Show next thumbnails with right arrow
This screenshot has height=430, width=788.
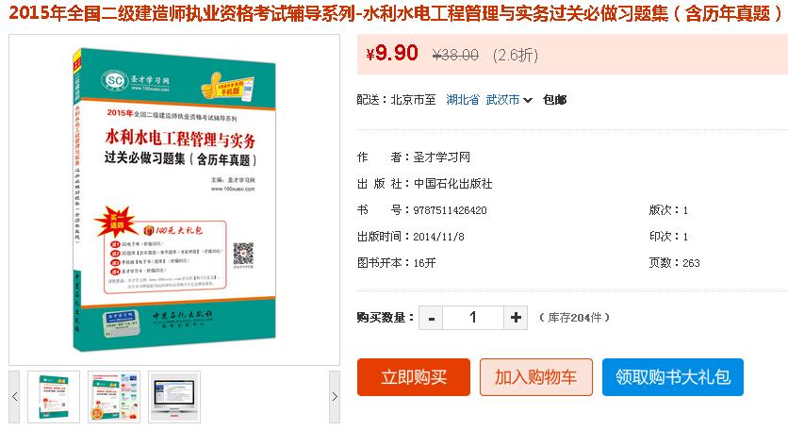point(335,397)
